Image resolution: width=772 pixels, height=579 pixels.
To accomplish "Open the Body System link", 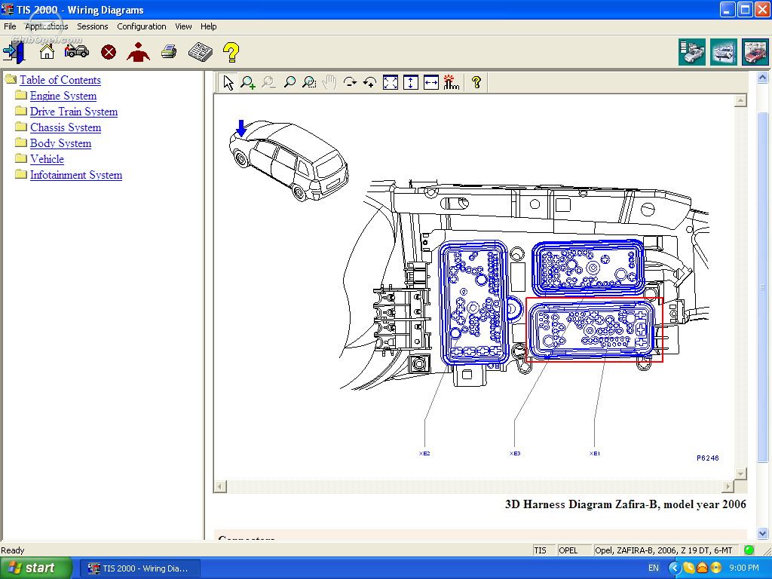I will point(60,142).
